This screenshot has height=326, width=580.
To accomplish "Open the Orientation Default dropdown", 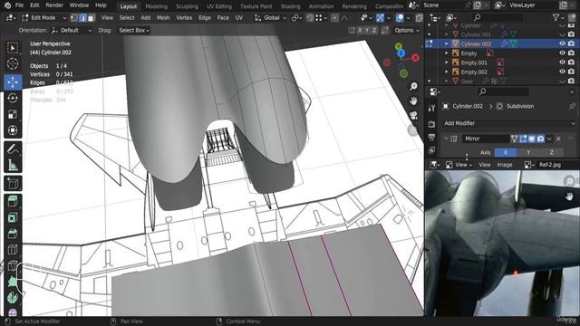I will pyautogui.click(x=72, y=30).
